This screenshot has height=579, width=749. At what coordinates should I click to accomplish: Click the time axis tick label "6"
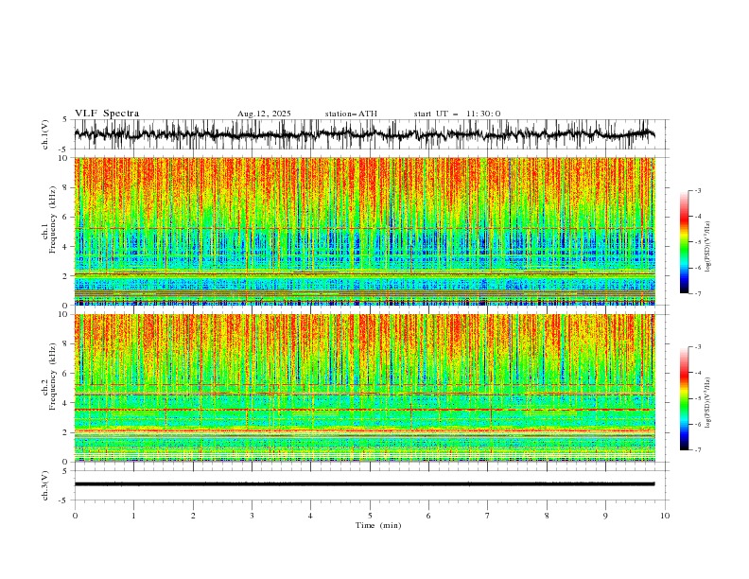point(428,516)
